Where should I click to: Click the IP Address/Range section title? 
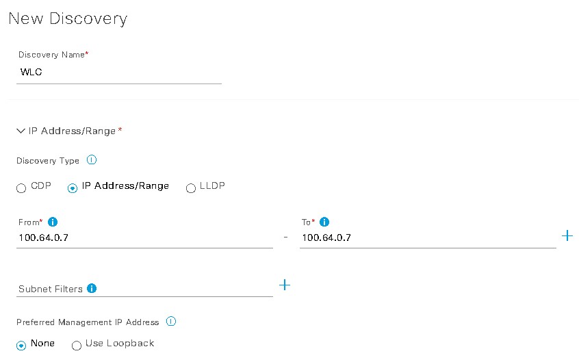pos(72,131)
